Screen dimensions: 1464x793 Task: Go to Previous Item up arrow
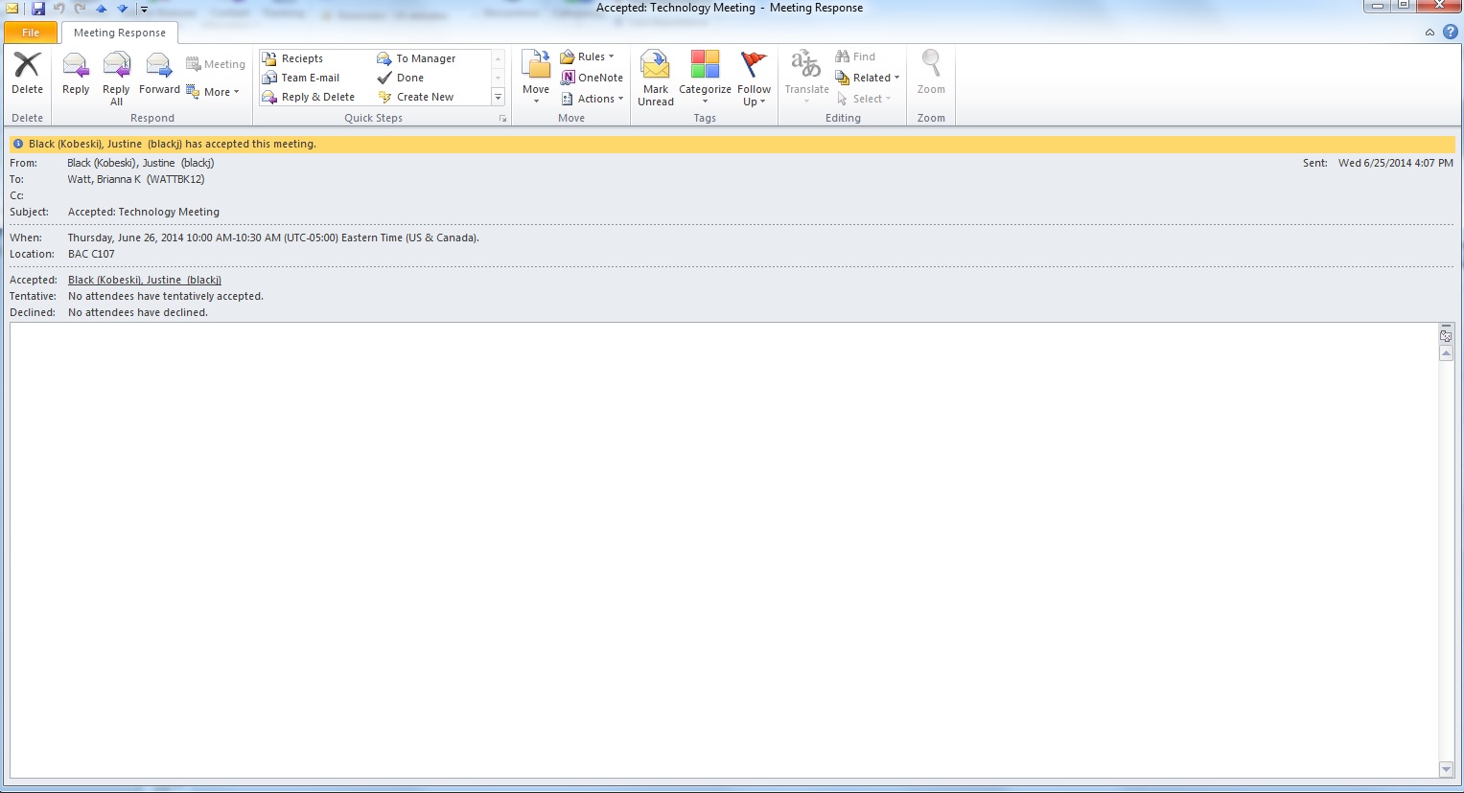[x=101, y=9]
